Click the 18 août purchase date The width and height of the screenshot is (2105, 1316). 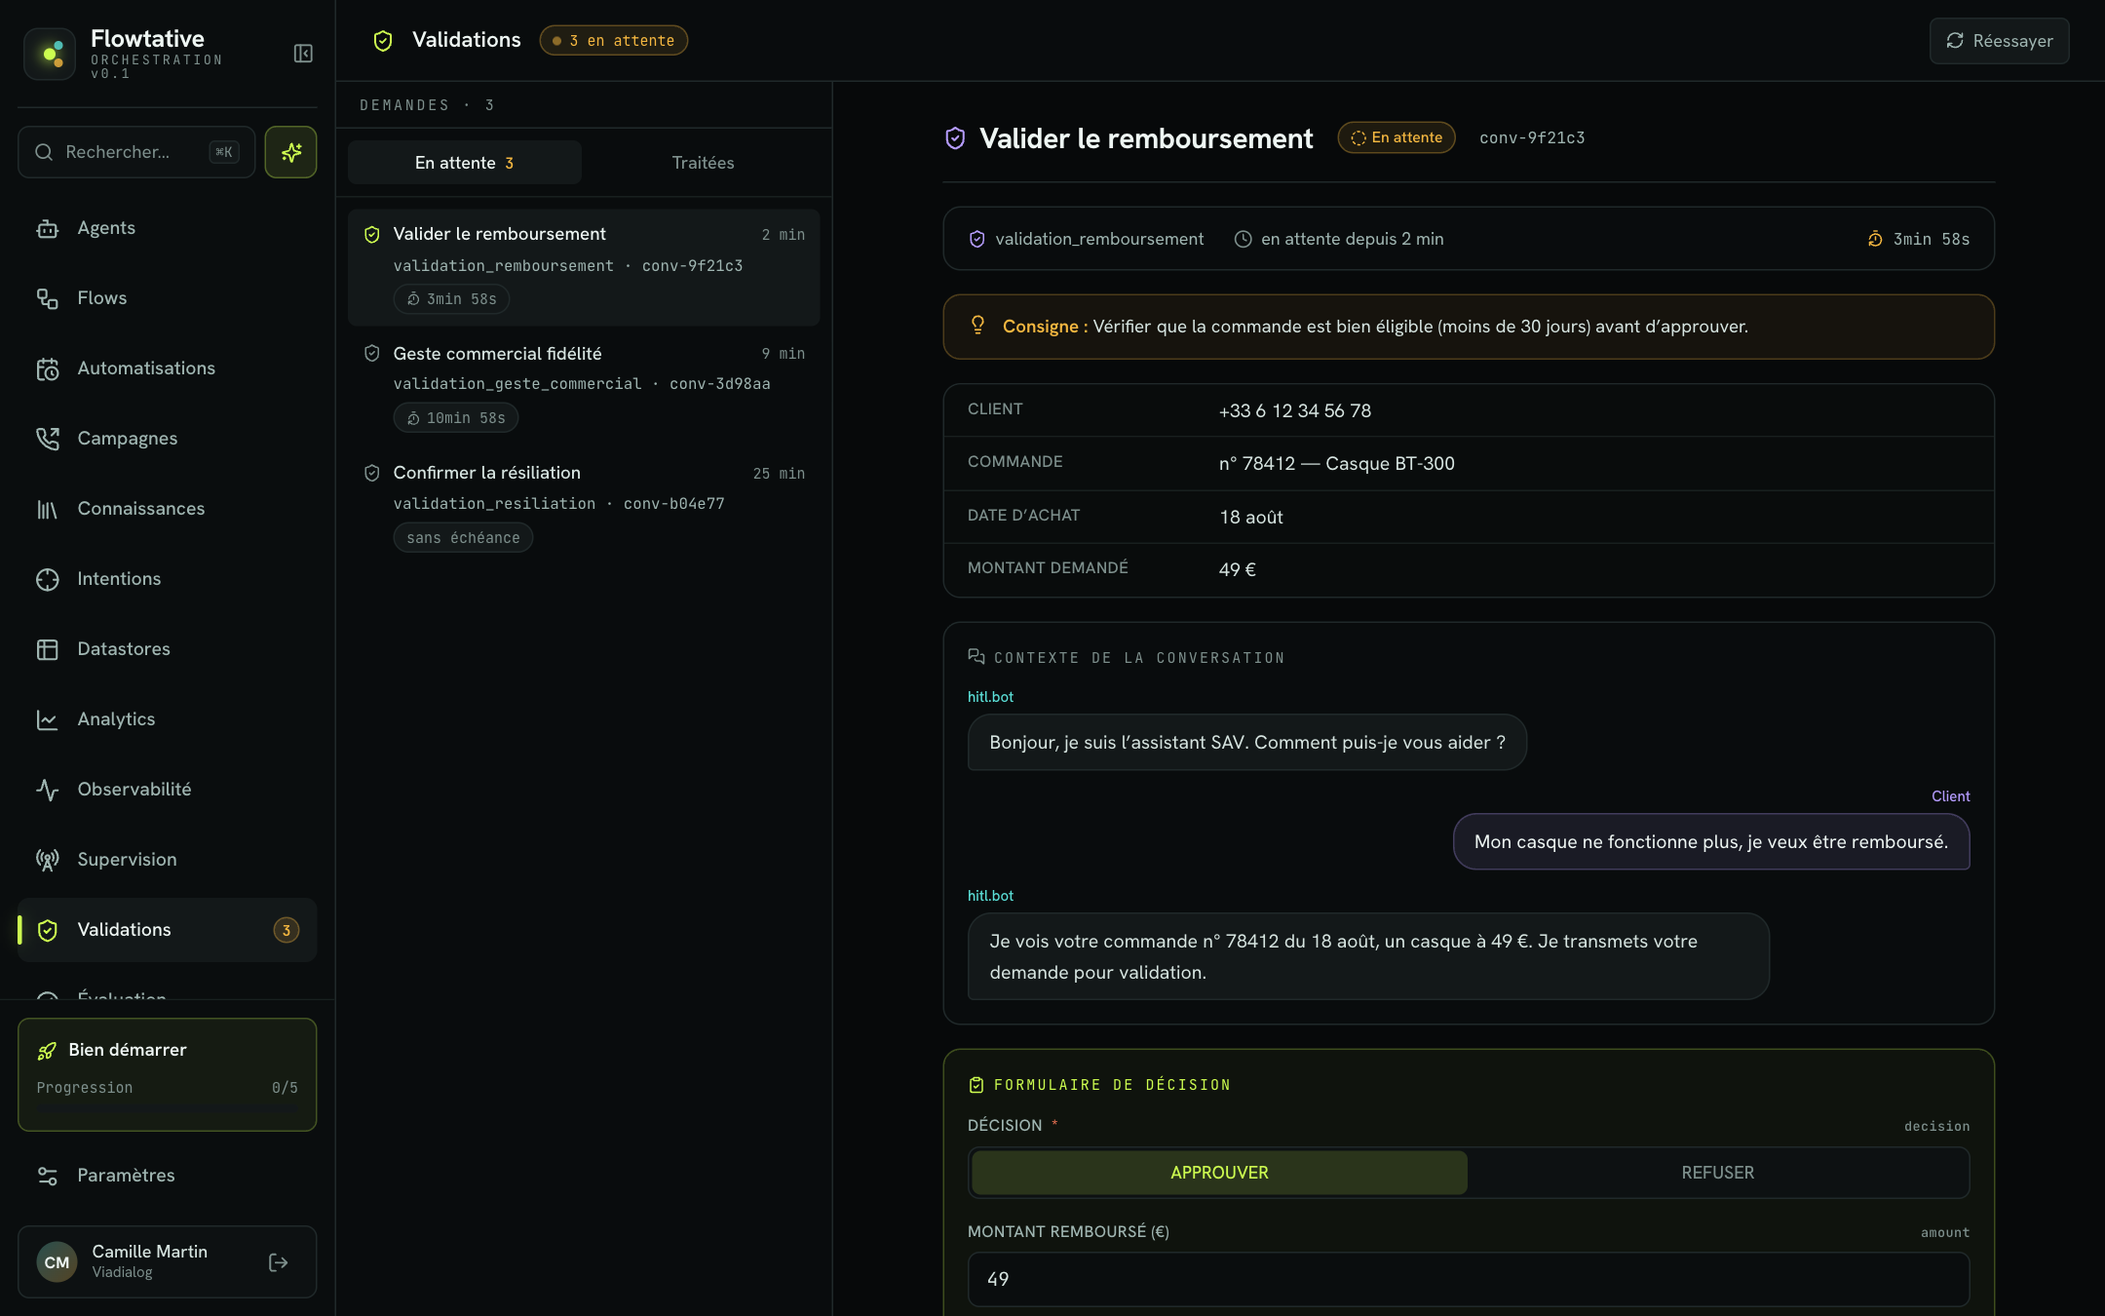point(1251,518)
